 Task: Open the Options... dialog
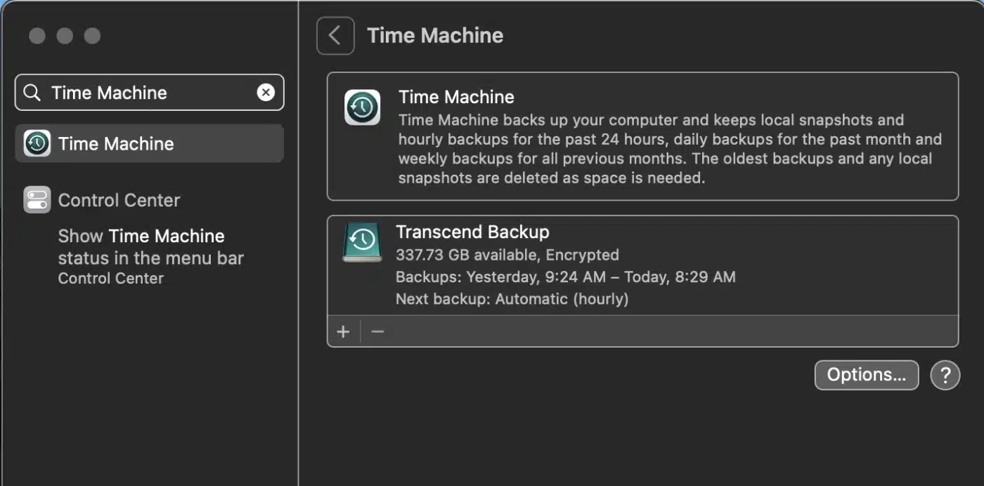click(x=866, y=375)
